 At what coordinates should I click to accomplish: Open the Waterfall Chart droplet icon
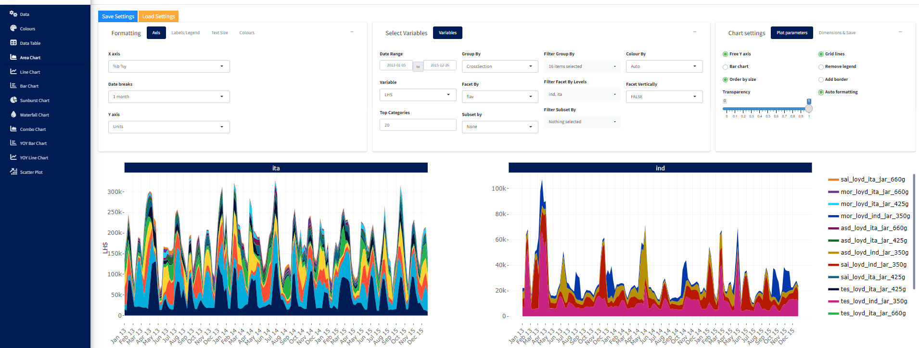pyautogui.click(x=13, y=115)
